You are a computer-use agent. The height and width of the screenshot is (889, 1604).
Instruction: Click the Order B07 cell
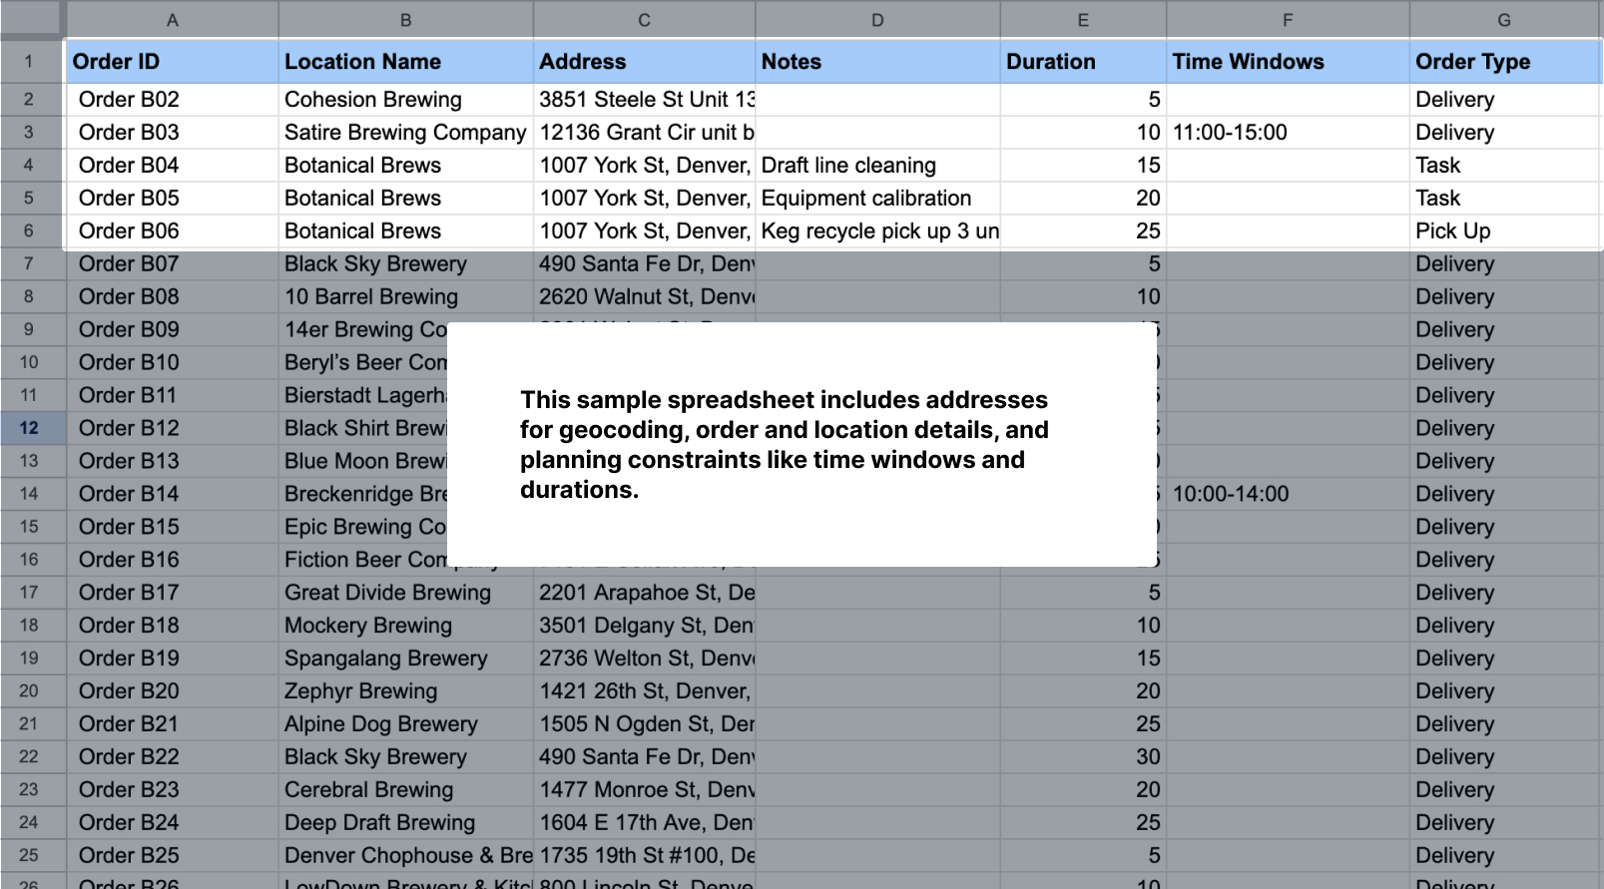coord(172,263)
